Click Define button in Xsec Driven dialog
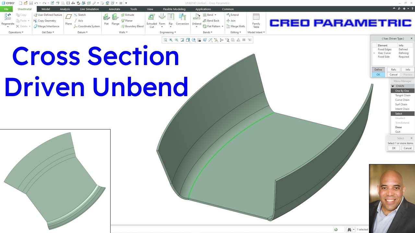The image size is (415, 233). [378, 70]
